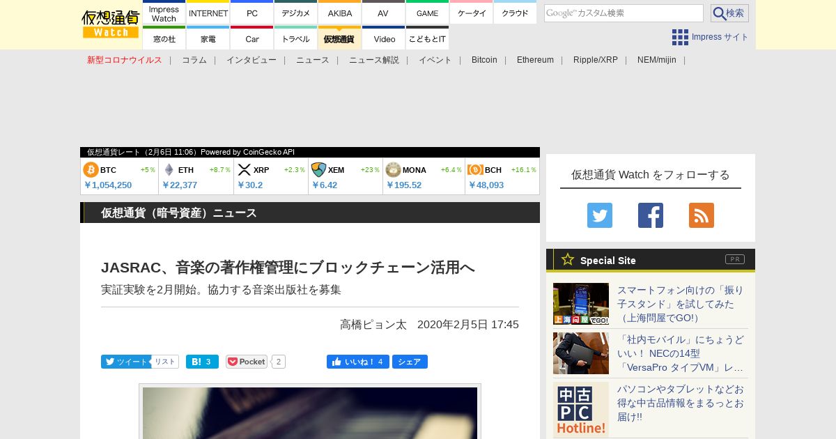Viewport: 836px width, 439px height.
Task: Click MONA price ¥195.52
Action: [404, 185]
